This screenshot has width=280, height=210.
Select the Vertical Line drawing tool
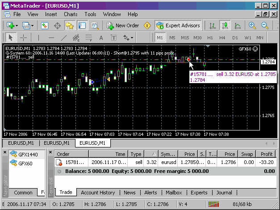38,38
